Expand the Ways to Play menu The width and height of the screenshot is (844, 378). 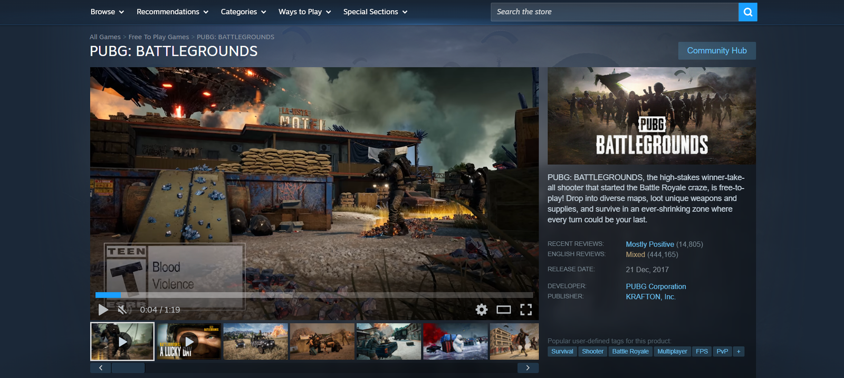point(305,12)
